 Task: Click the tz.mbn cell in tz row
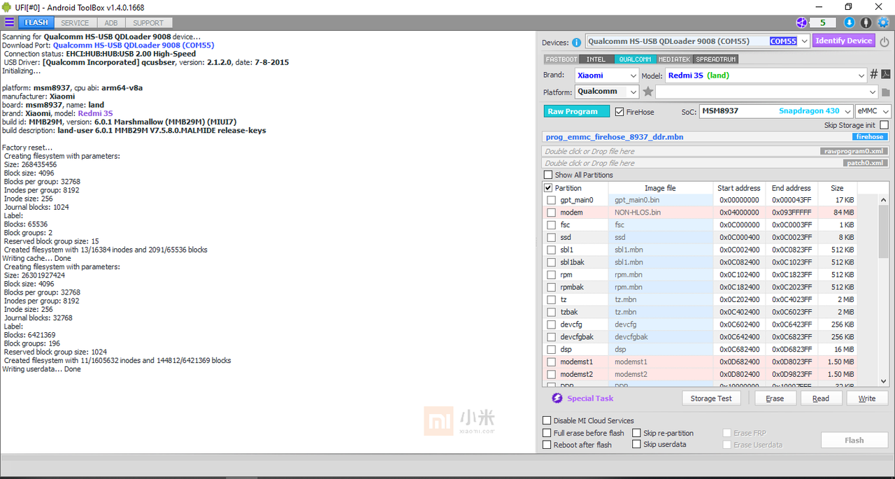[x=660, y=299]
